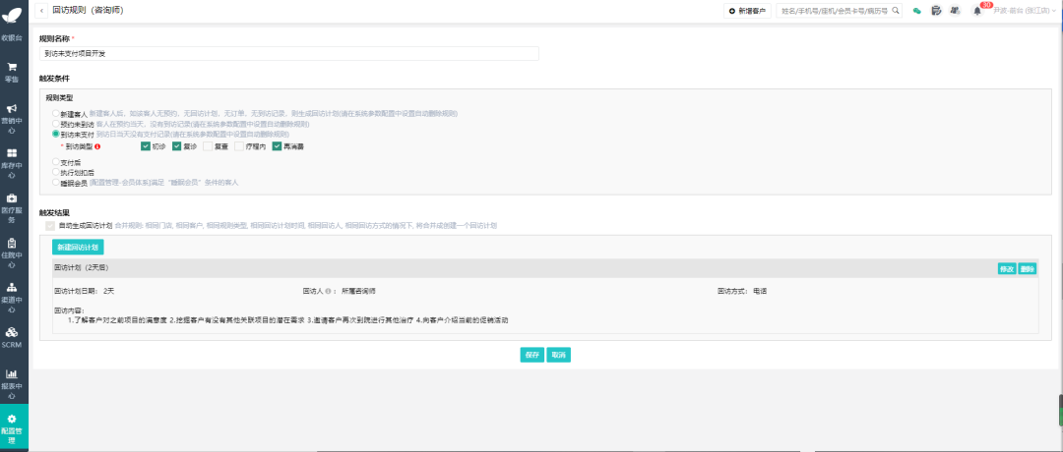Open the 渠道中心 hierarchy module
The width and height of the screenshot is (1063, 452).
pyautogui.click(x=14, y=299)
